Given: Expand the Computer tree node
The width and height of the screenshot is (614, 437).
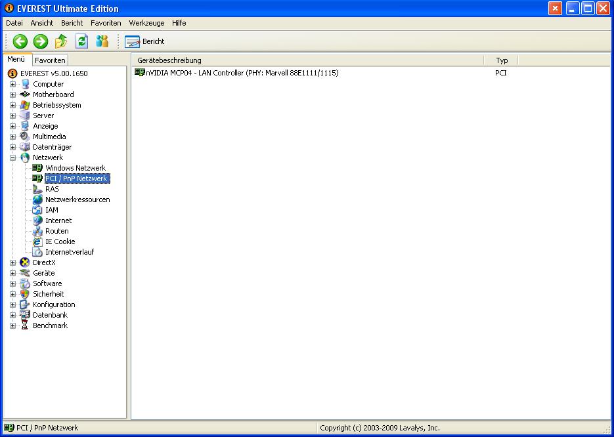Looking at the screenshot, I should [13, 84].
